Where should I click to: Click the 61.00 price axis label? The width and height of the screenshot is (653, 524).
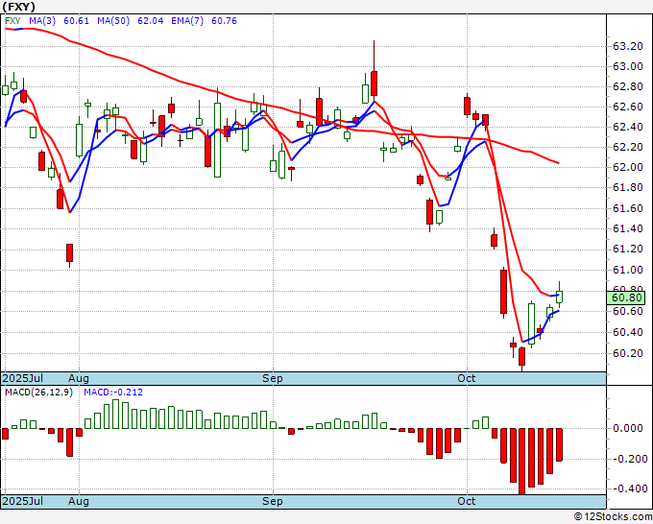[x=628, y=270]
